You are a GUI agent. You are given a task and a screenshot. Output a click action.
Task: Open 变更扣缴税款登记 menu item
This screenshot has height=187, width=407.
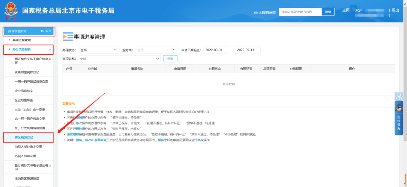pos(27,72)
